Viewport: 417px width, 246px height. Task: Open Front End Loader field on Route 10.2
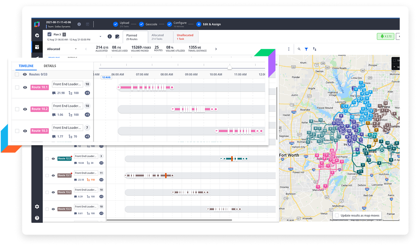click(67, 106)
